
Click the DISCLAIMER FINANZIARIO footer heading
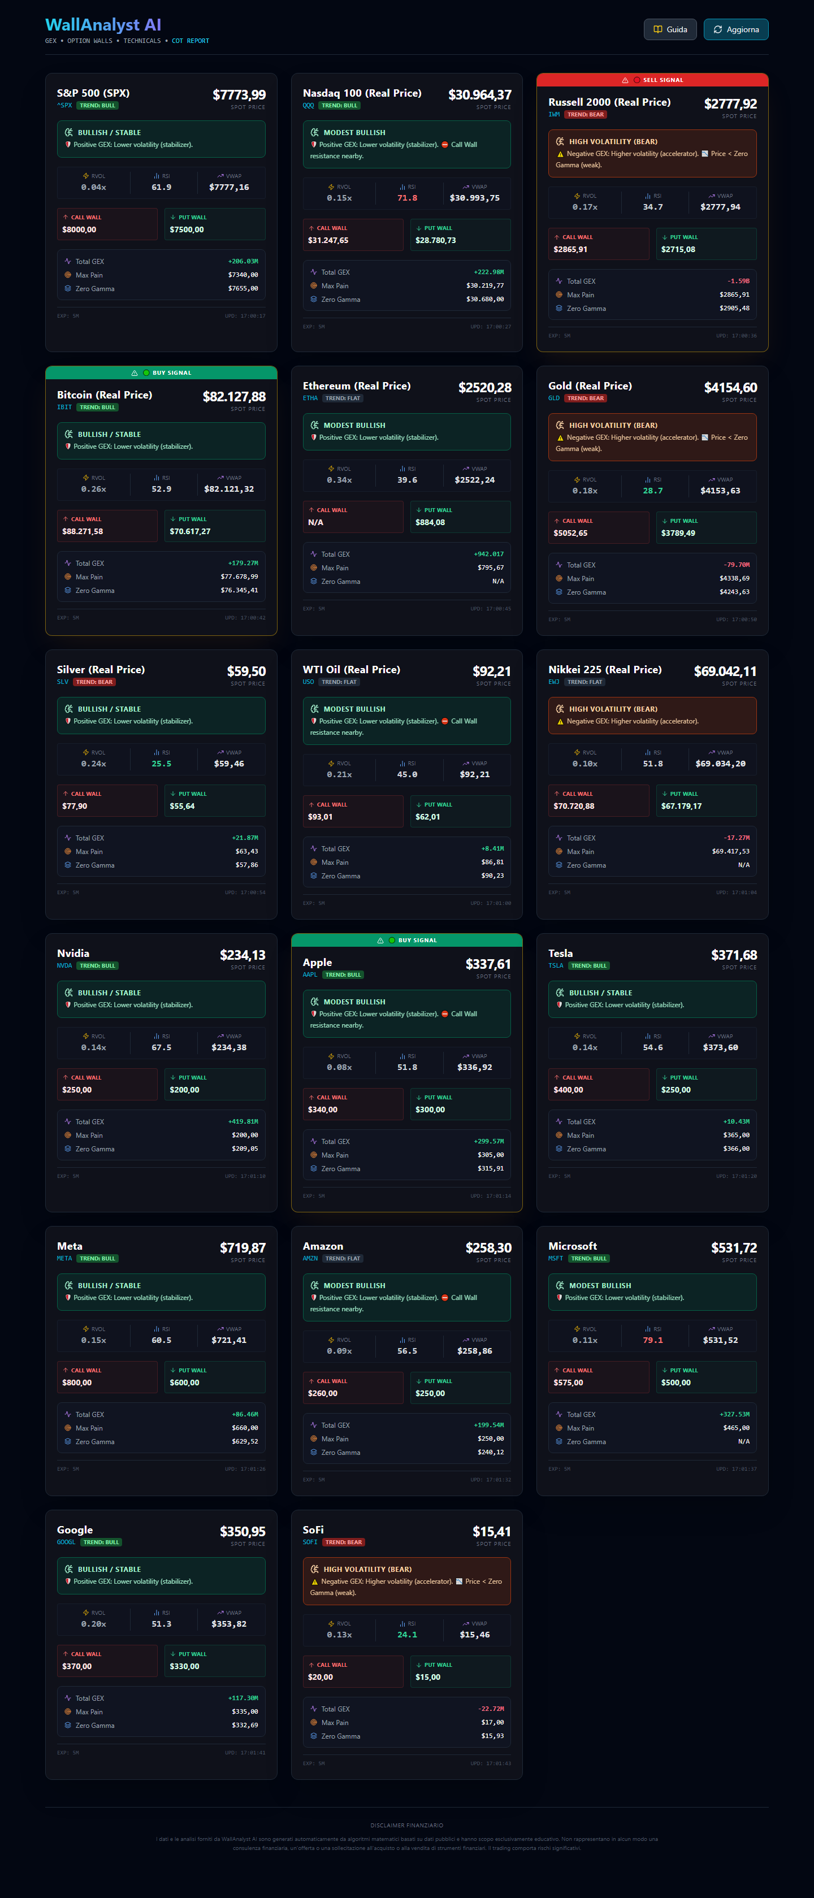[x=406, y=1826]
